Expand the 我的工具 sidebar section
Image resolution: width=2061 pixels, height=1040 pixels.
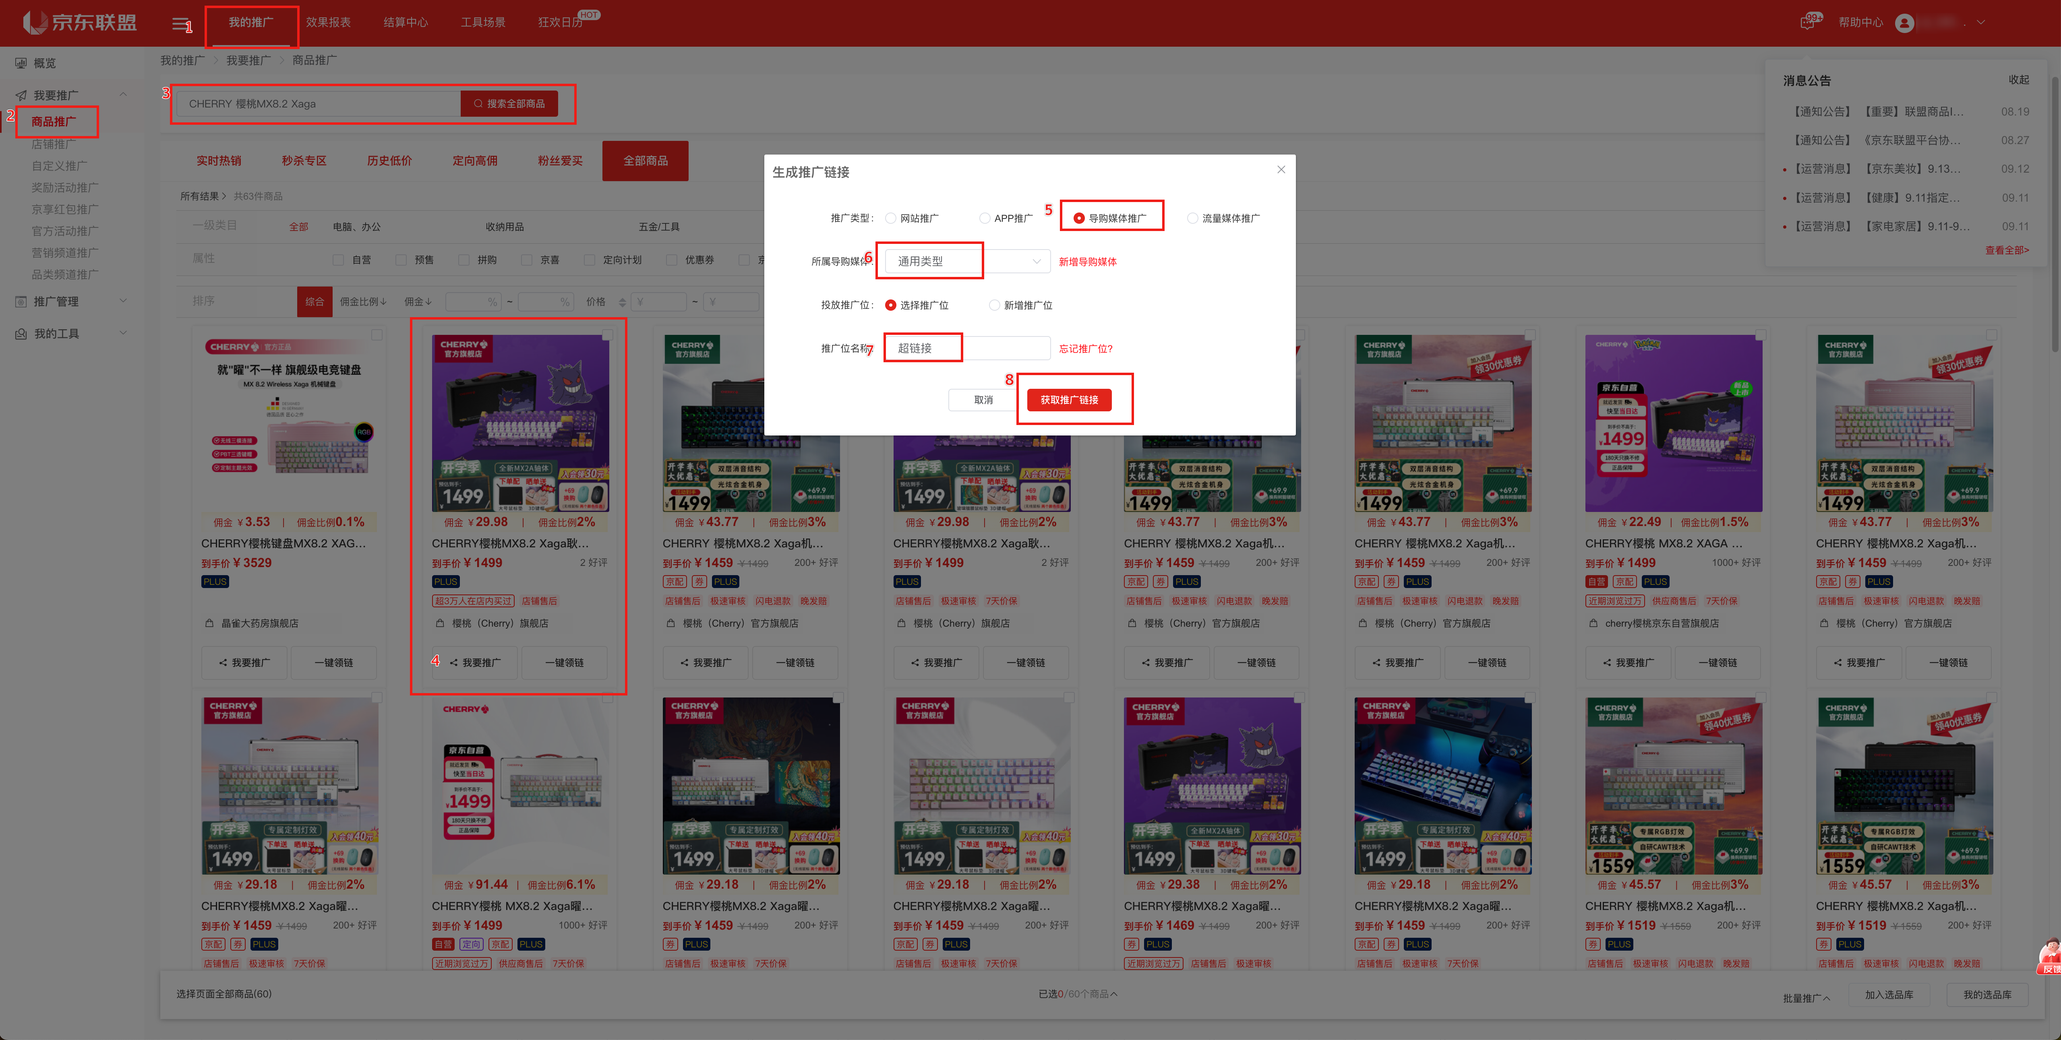coord(123,332)
